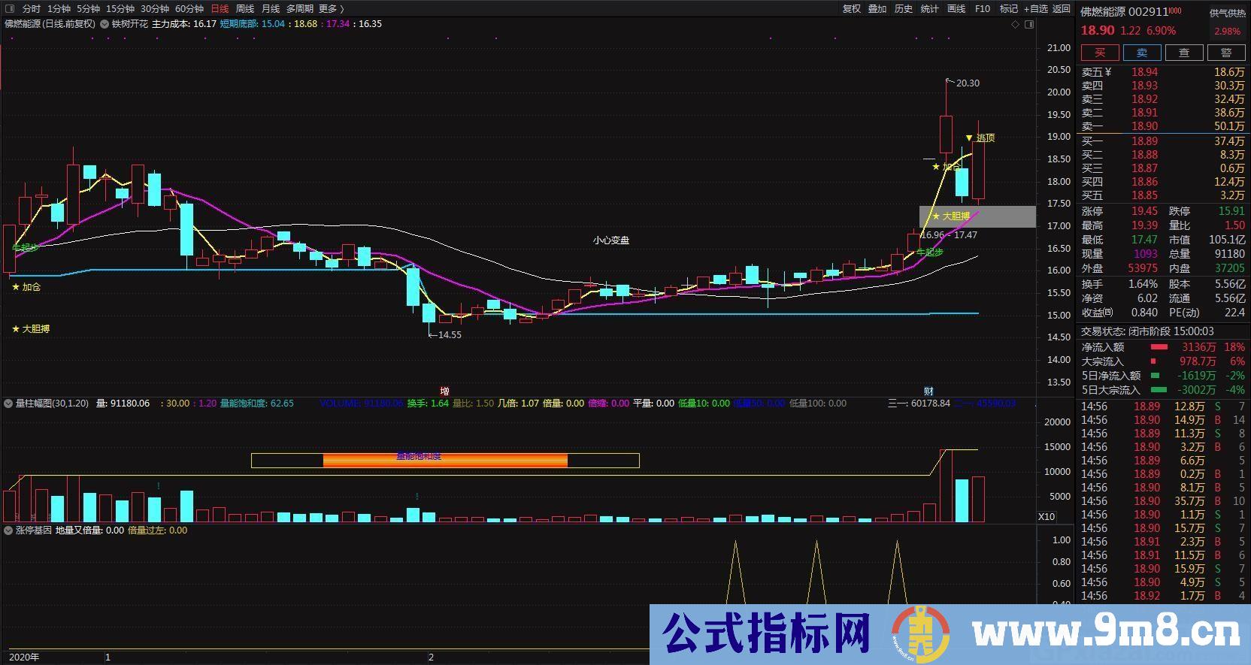Expand the 铁树开花 indicator dropdown arrow
The width and height of the screenshot is (1251, 665).
[105, 24]
